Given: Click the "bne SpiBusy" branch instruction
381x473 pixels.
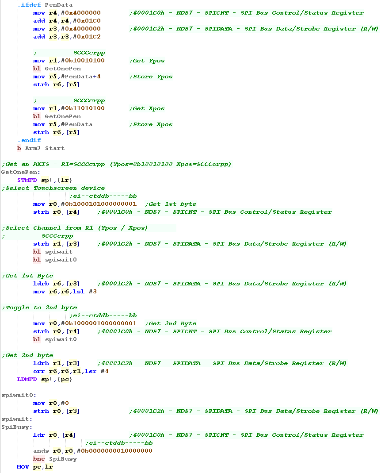Looking at the screenshot, I should click(x=55, y=459).
